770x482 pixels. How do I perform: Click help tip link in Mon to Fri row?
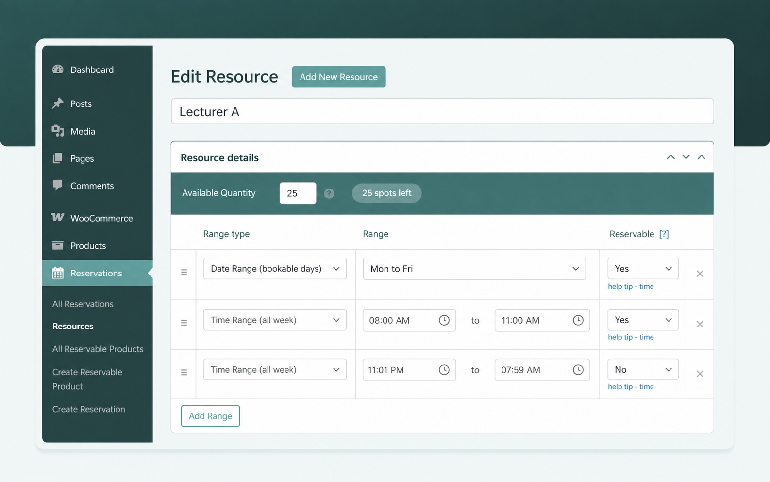tap(631, 286)
